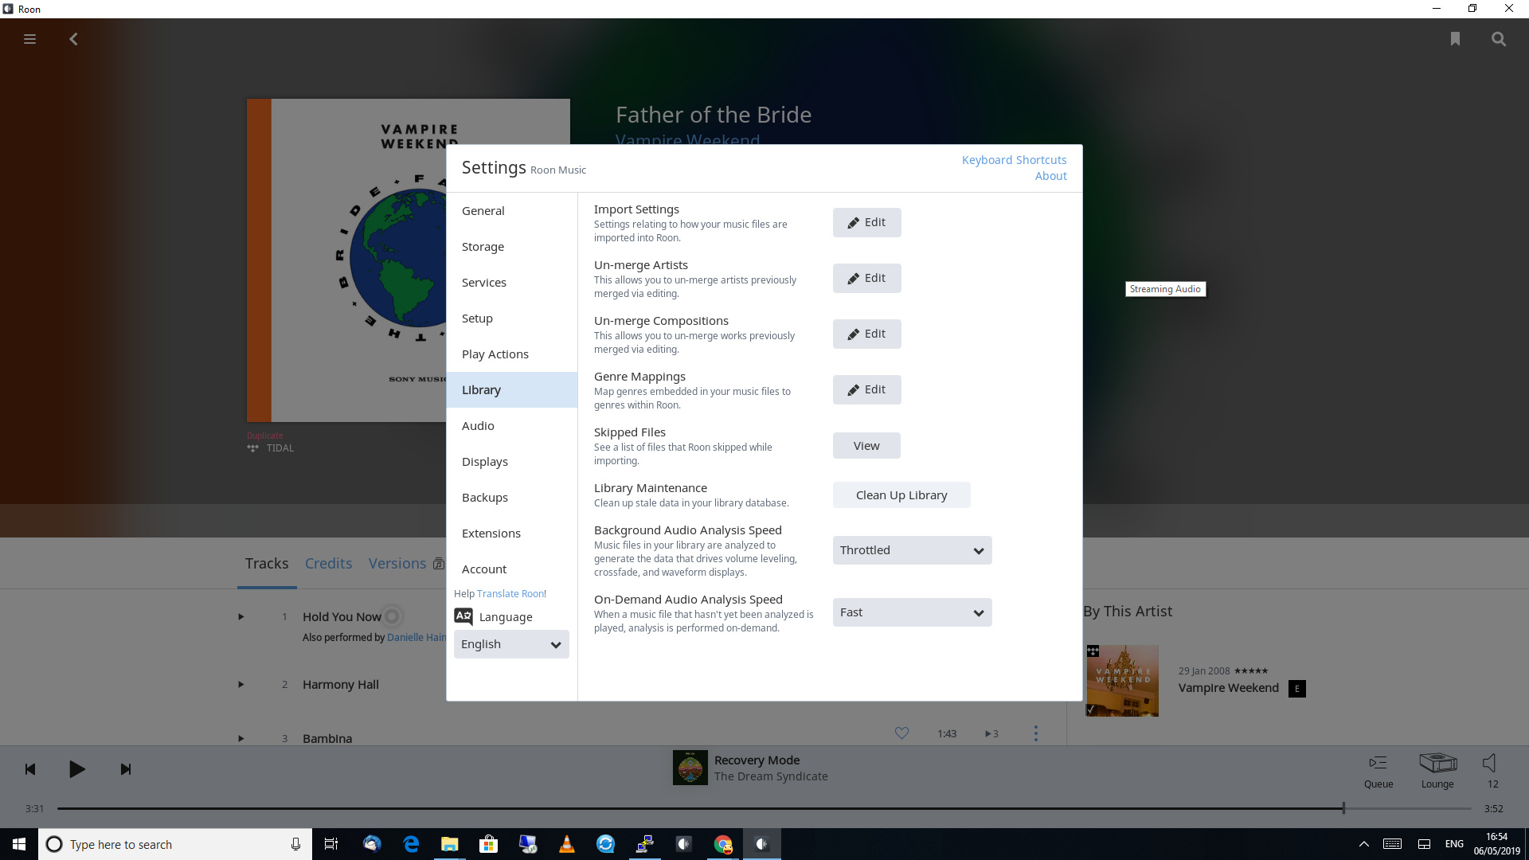Open Backups settings section

pyautogui.click(x=511, y=498)
